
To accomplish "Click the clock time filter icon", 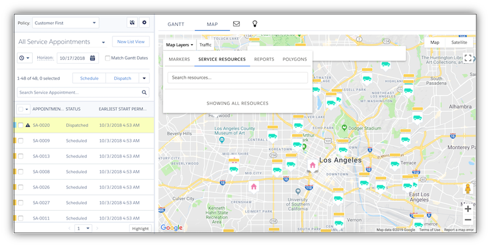I will (25, 58).
